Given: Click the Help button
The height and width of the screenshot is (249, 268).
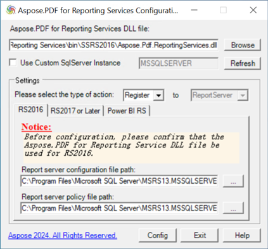Looking at the screenshot, I should pyautogui.click(x=242, y=235).
